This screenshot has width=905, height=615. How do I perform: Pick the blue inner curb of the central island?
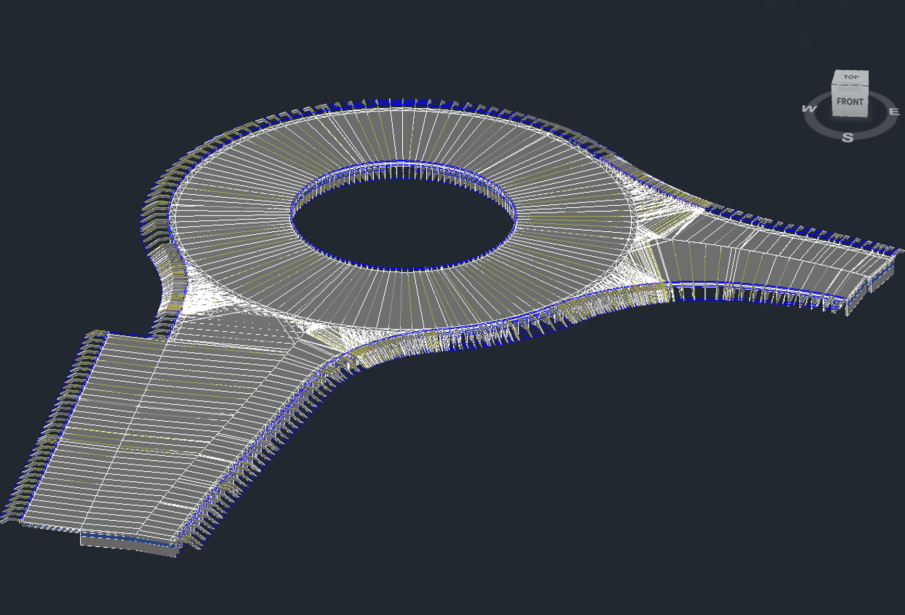403,269
